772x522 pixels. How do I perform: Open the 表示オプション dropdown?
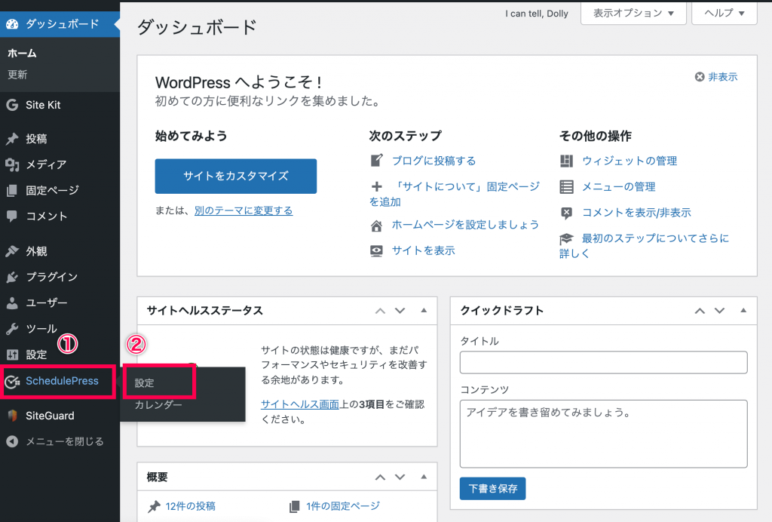633,14
